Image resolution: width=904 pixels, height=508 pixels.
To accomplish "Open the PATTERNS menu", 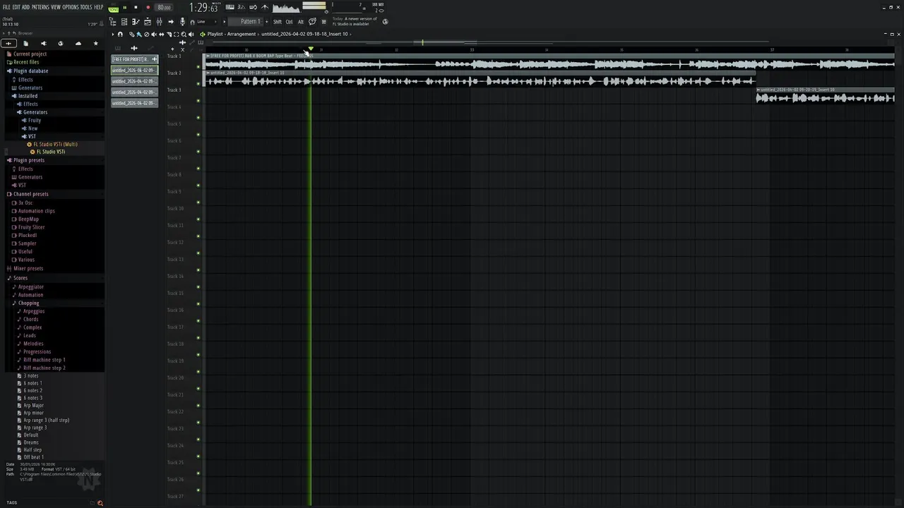I will pos(40,7).
